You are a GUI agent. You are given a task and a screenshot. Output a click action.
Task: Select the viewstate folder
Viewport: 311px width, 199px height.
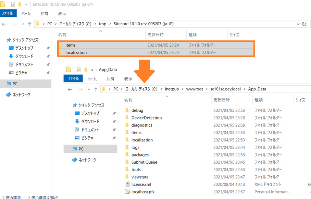click(x=140, y=177)
